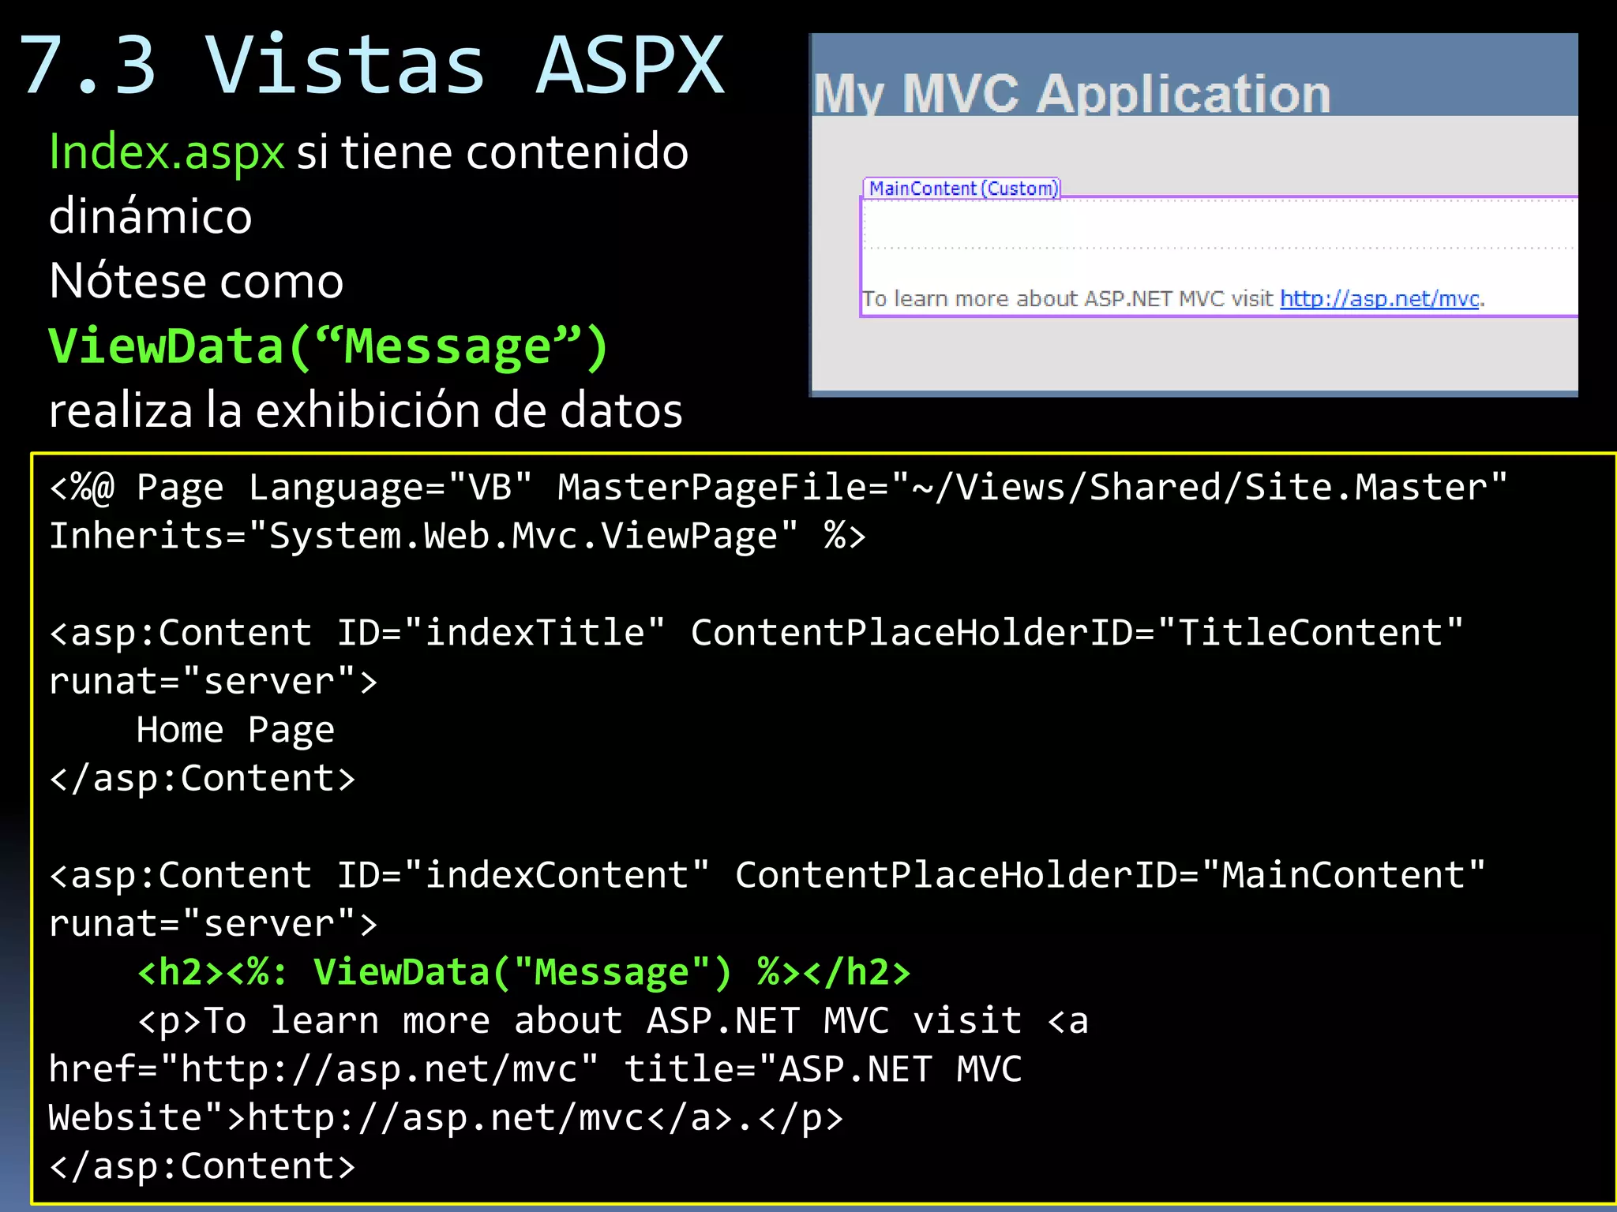
Task: Click the <p>To learn more code line
Action: tap(613, 1021)
